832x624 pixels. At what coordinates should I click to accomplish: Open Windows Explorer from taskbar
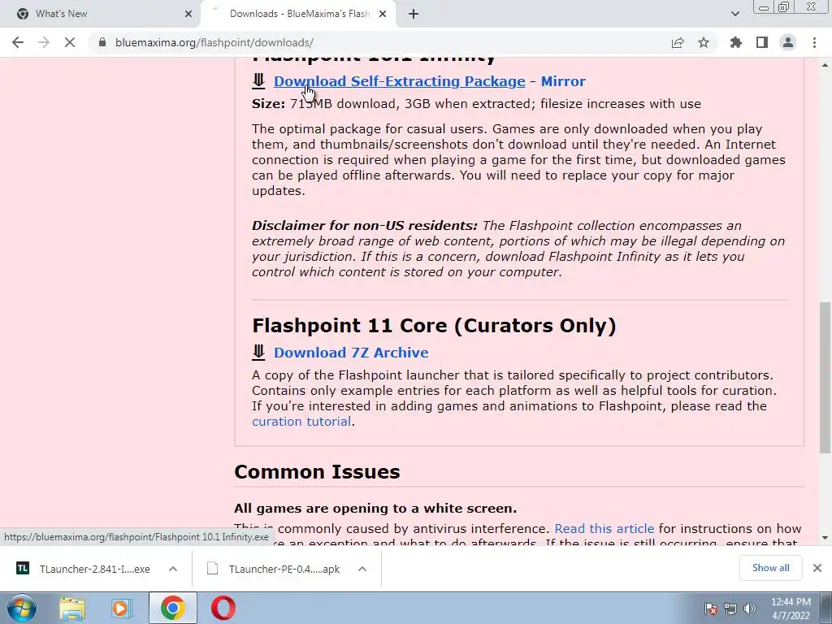[x=72, y=608]
